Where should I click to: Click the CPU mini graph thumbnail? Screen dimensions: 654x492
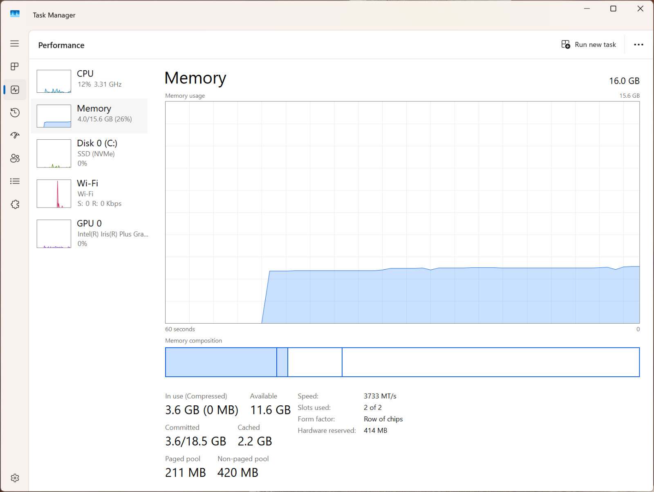tap(54, 81)
